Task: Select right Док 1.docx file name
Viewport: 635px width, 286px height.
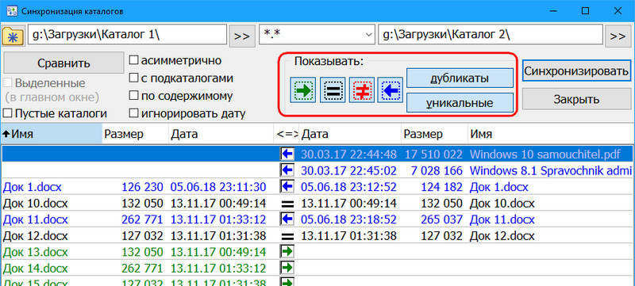Action: pyautogui.click(x=499, y=187)
